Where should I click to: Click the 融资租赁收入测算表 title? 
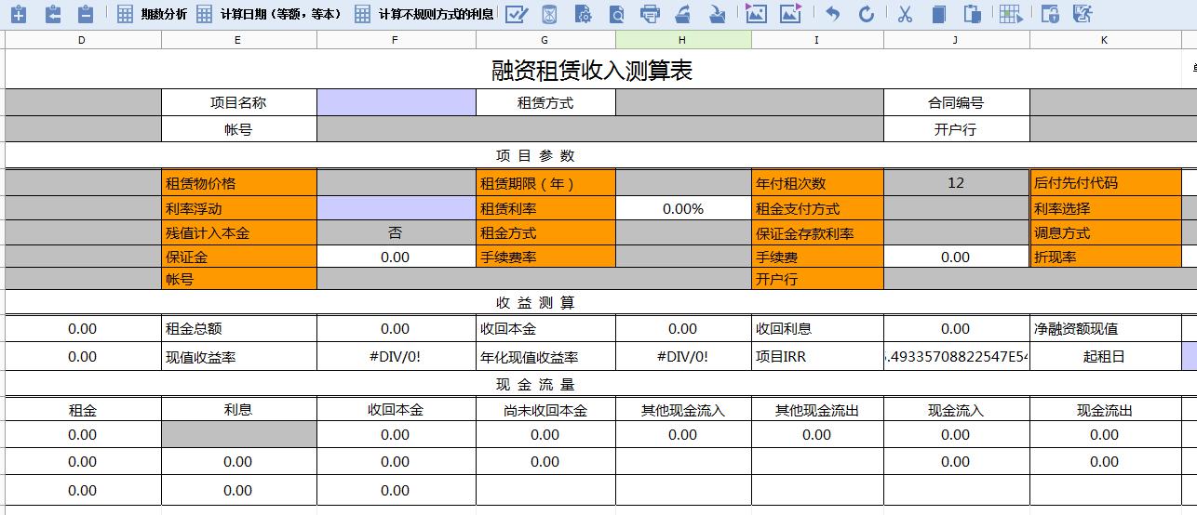pos(592,71)
